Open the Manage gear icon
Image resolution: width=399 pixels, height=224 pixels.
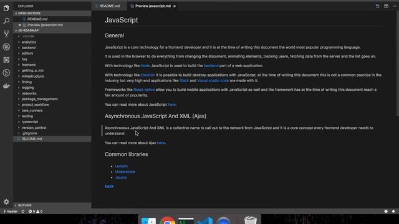[6, 202]
